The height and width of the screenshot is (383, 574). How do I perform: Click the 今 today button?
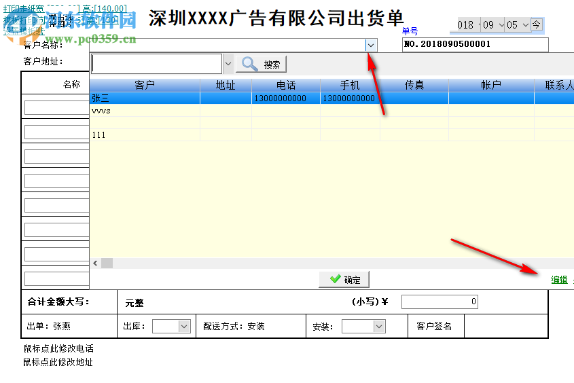536,24
